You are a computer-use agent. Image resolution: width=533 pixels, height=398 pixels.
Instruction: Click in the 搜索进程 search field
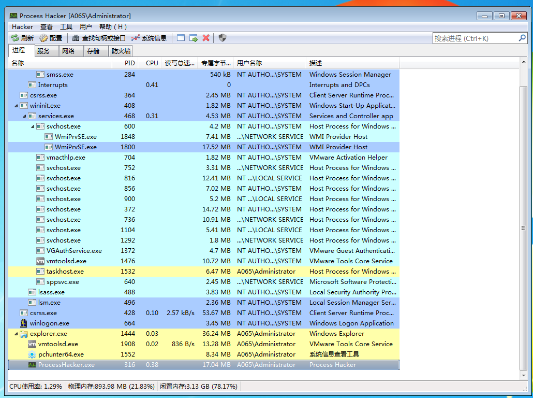click(x=475, y=38)
